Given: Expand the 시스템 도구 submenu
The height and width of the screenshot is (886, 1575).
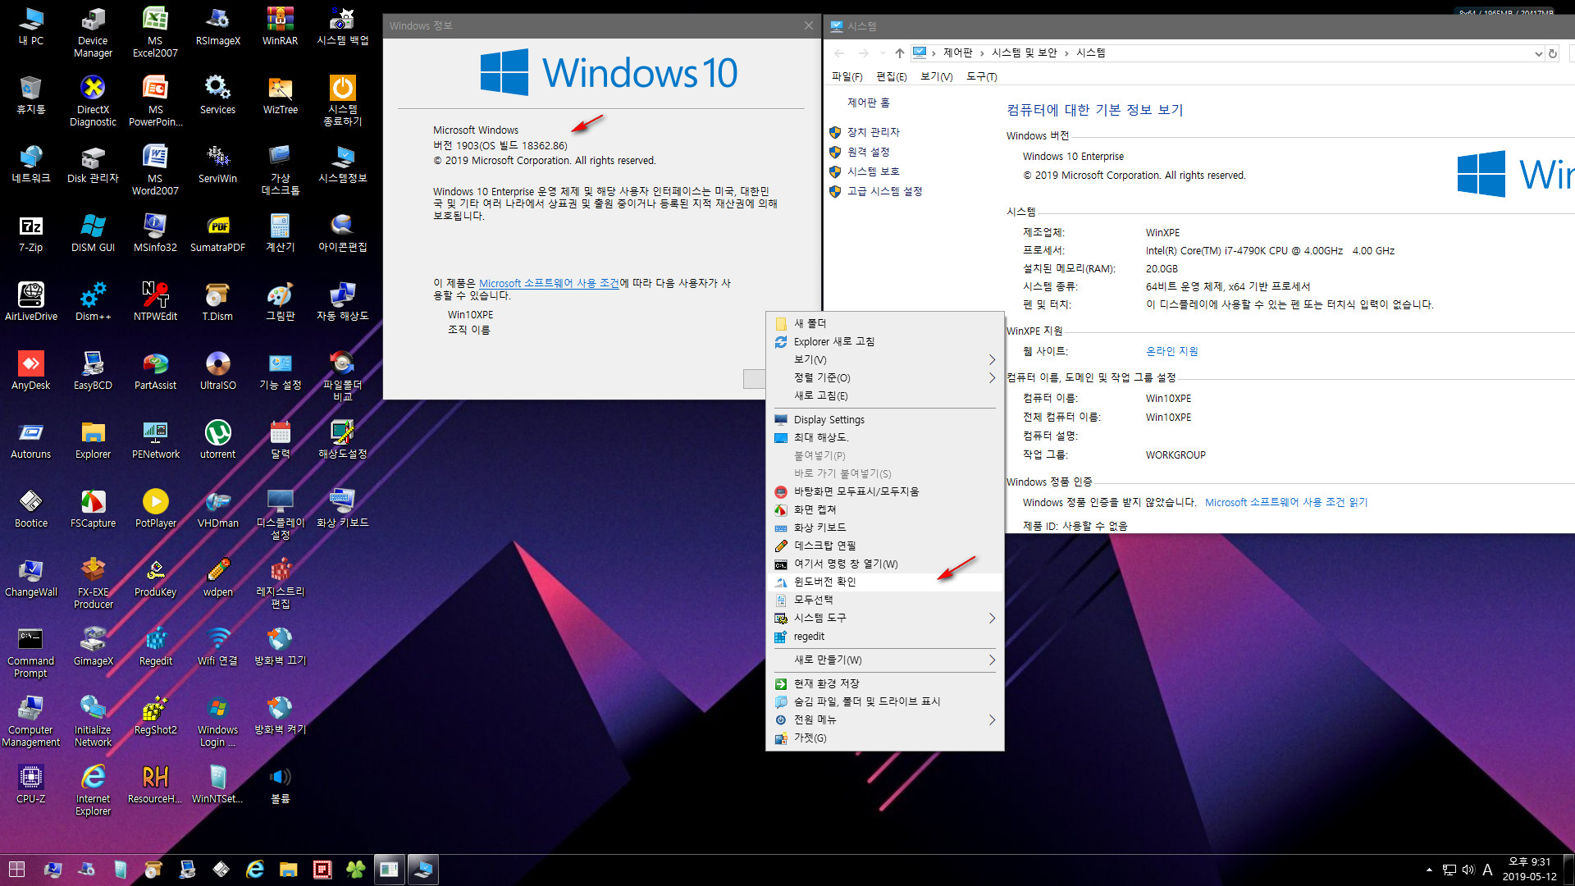Looking at the screenshot, I should (885, 618).
